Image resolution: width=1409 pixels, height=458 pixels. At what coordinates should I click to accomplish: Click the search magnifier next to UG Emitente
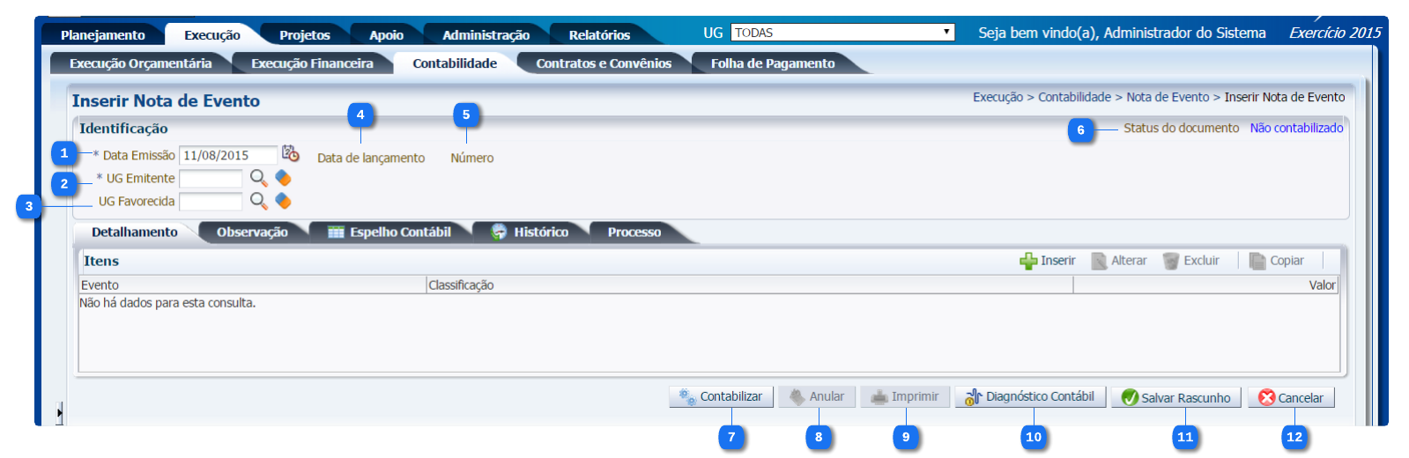pos(258,178)
